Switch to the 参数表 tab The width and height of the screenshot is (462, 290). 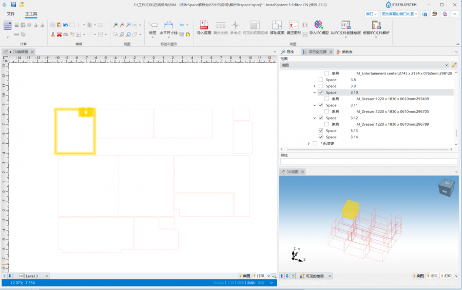click(x=347, y=52)
